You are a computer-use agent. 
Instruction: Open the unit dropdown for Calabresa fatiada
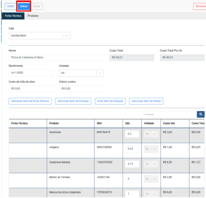click(151, 164)
